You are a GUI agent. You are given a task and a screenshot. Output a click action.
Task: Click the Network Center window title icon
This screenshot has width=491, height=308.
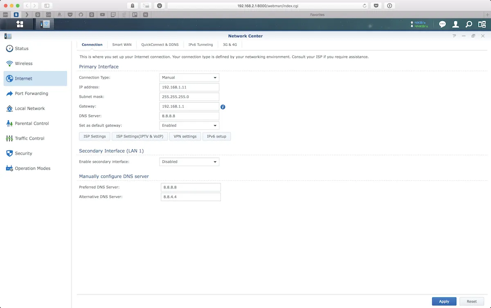8,36
